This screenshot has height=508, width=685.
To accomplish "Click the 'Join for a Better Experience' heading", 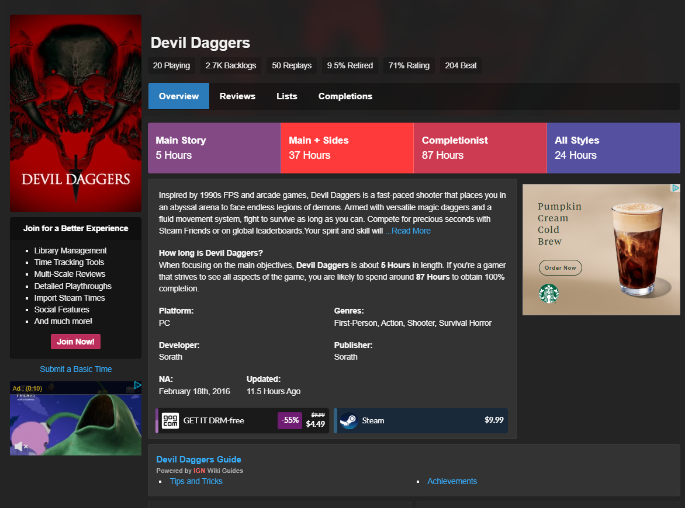I will click(75, 228).
